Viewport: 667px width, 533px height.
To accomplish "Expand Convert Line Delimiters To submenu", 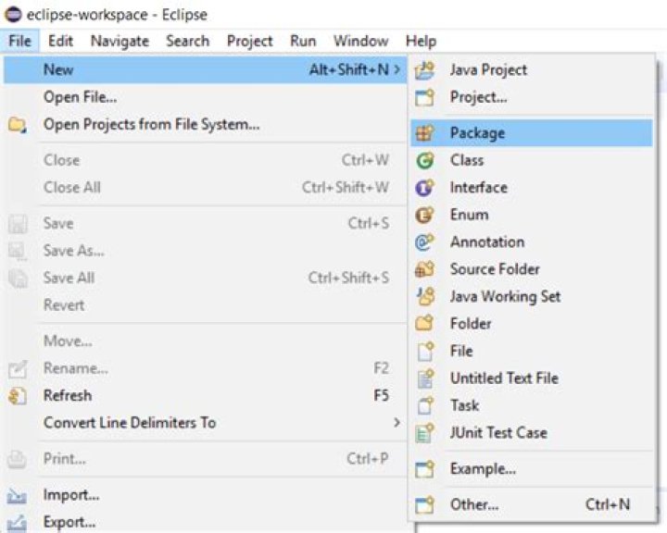I will [x=397, y=423].
